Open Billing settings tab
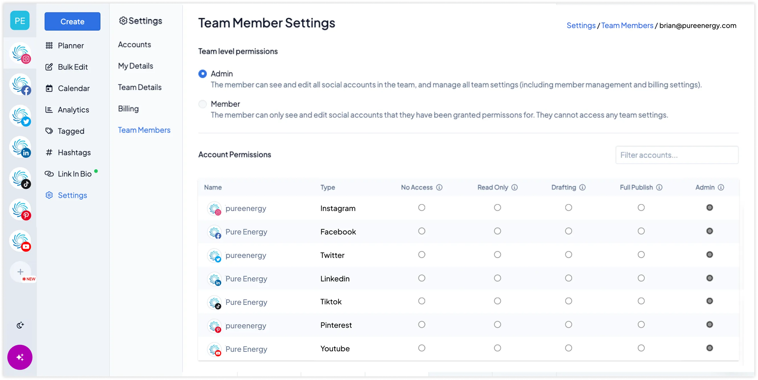 [128, 109]
